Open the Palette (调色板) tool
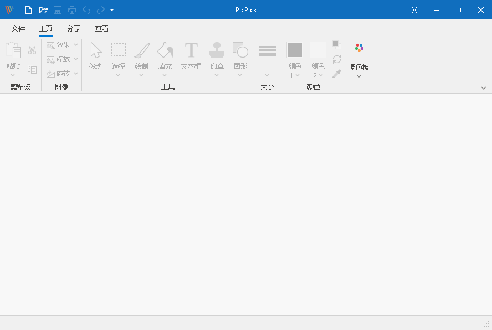 tap(359, 55)
